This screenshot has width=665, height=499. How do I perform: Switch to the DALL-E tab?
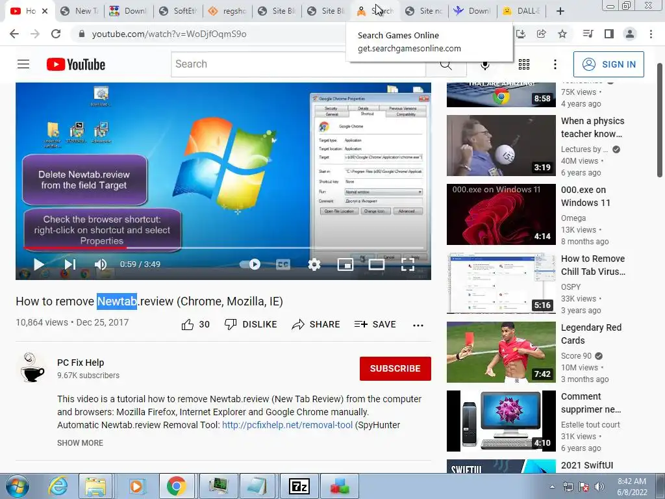521,11
